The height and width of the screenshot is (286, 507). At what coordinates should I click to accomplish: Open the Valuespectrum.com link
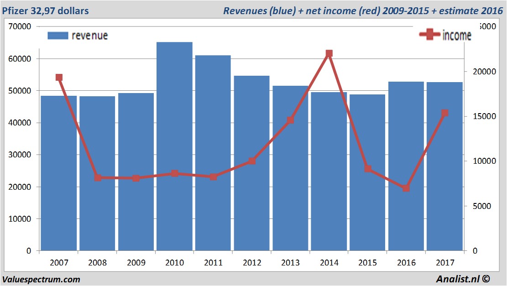click(41, 279)
